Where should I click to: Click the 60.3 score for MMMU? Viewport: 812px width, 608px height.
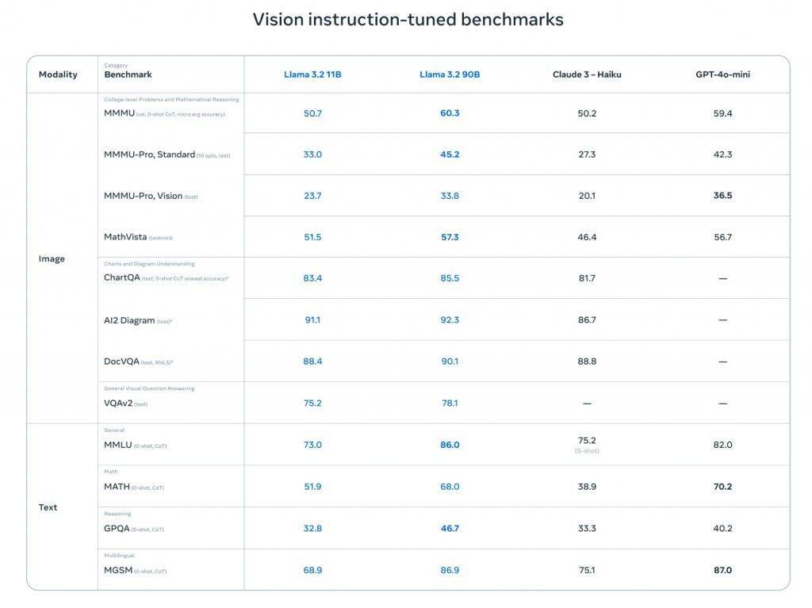450,113
